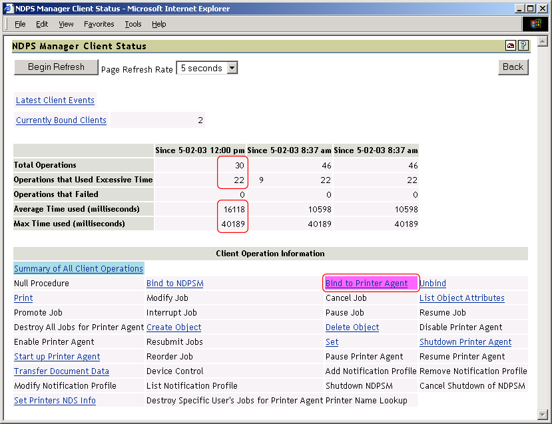The image size is (552, 424).
Task: Open the Tools menu
Action: 133,24
